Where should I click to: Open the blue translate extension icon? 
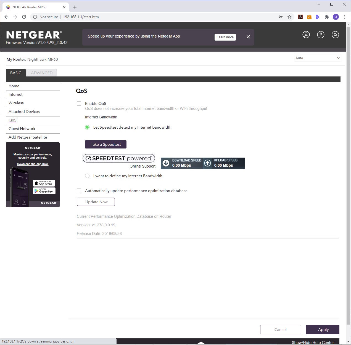(318, 17)
